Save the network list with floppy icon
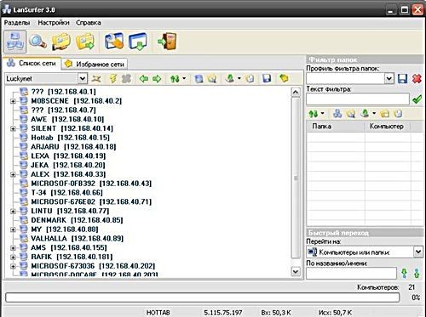Viewport: 426px width, 317px height. click(x=267, y=78)
